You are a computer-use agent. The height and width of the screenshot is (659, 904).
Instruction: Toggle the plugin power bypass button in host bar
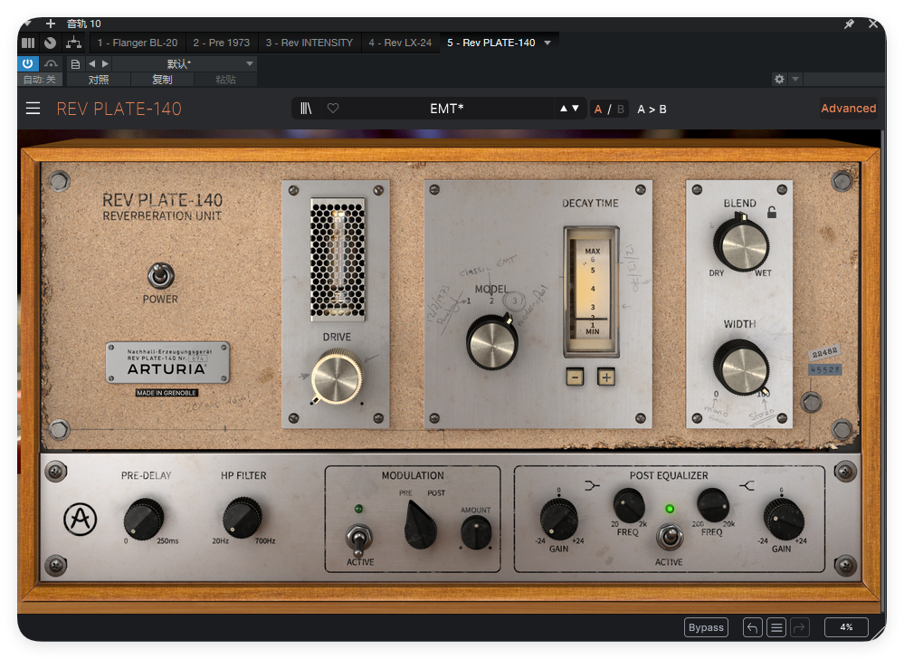(x=28, y=63)
